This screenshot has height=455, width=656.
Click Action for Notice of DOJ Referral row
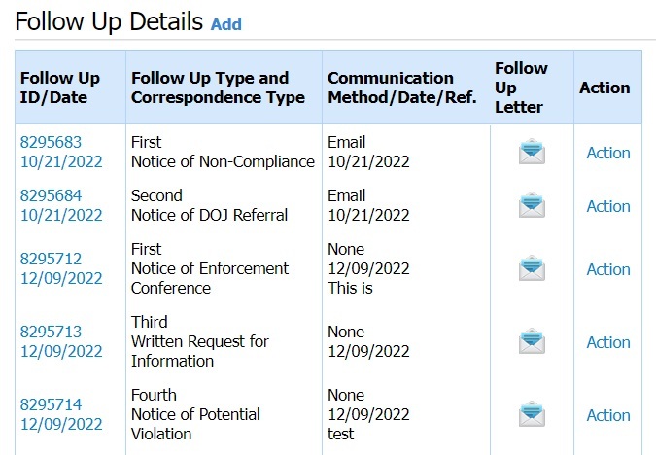coord(608,206)
